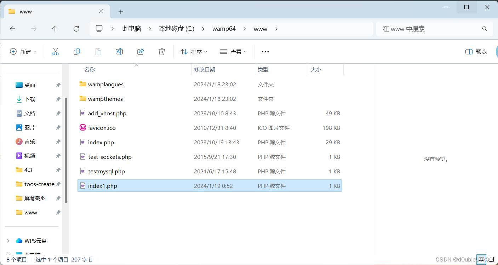Click the Delete trash icon
This screenshot has width=498, height=265.
[162, 52]
